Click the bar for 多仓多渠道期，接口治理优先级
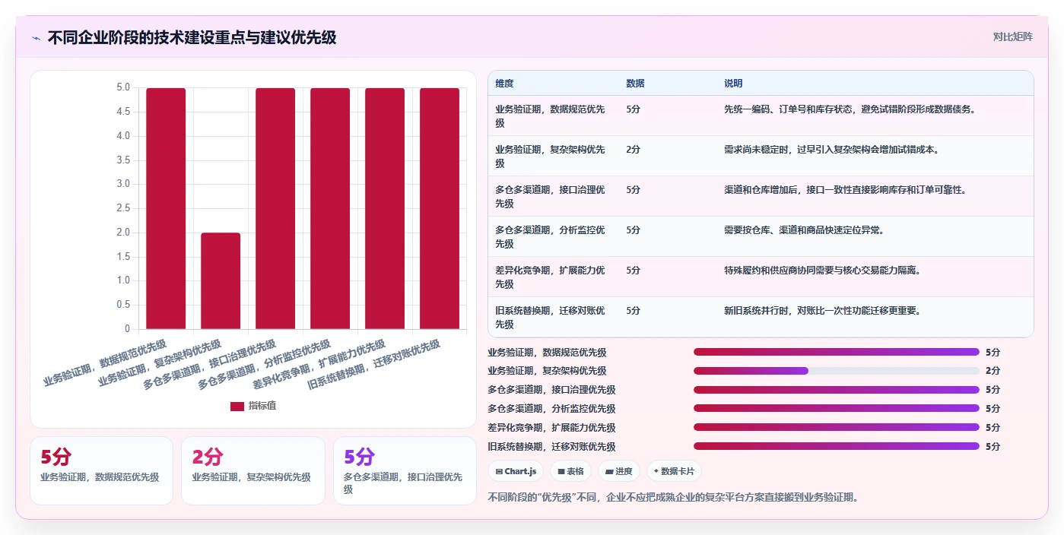Viewport: 1064px width, 535px height. click(275, 208)
